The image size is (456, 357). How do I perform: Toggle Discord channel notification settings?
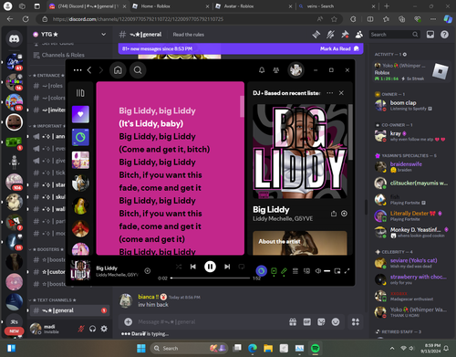[x=330, y=35]
